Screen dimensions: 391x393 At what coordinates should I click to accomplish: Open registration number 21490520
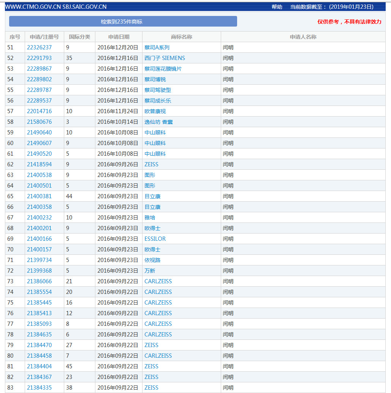click(40, 154)
